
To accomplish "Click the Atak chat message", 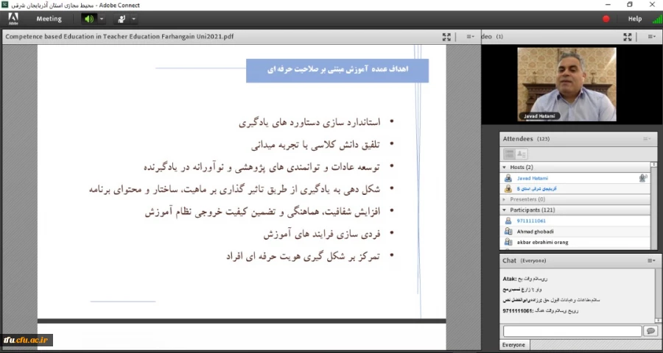I will [x=525, y=279].
